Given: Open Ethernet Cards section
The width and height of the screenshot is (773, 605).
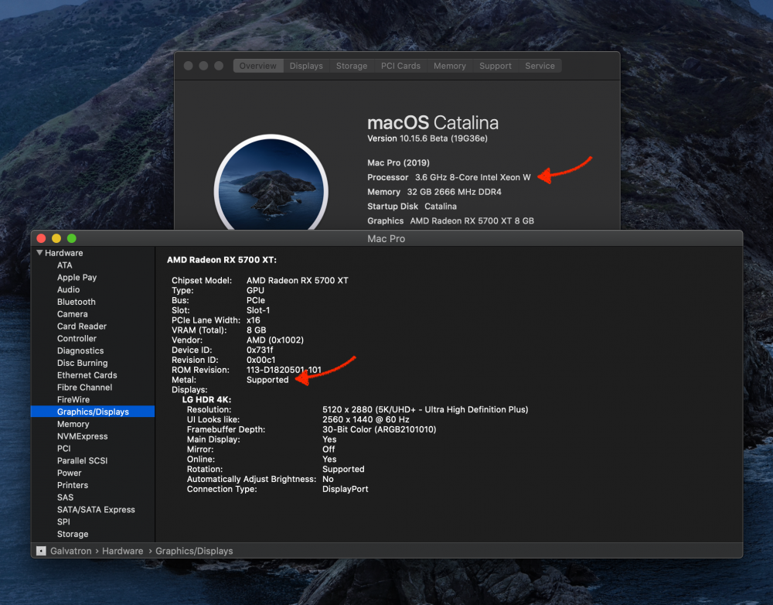Looking at the screenshot, I should 87,375.
